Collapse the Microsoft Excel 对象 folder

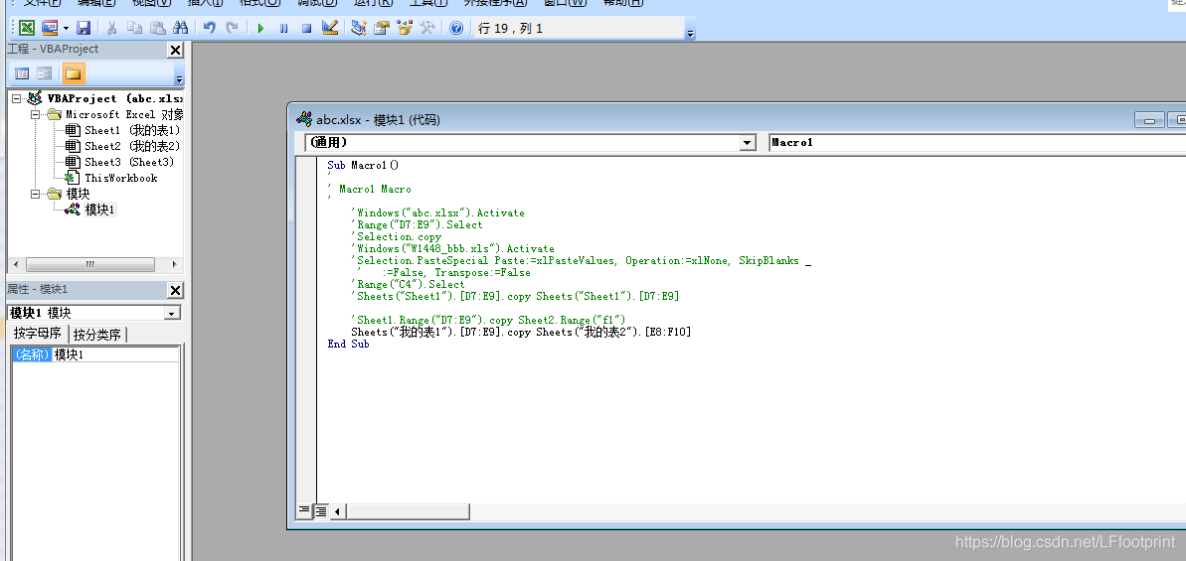tap(35, 115)
